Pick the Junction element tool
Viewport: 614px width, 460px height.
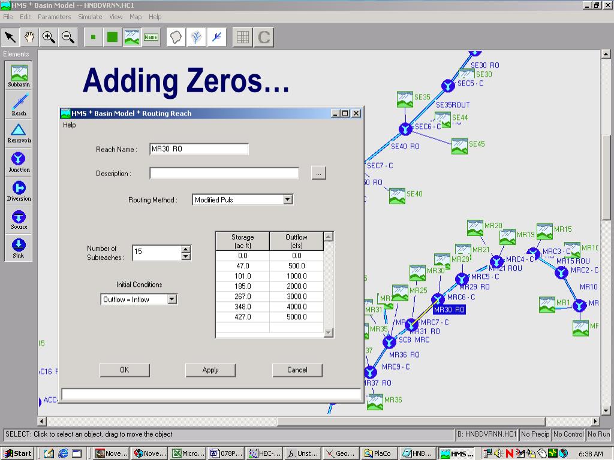tap(19, 162)
